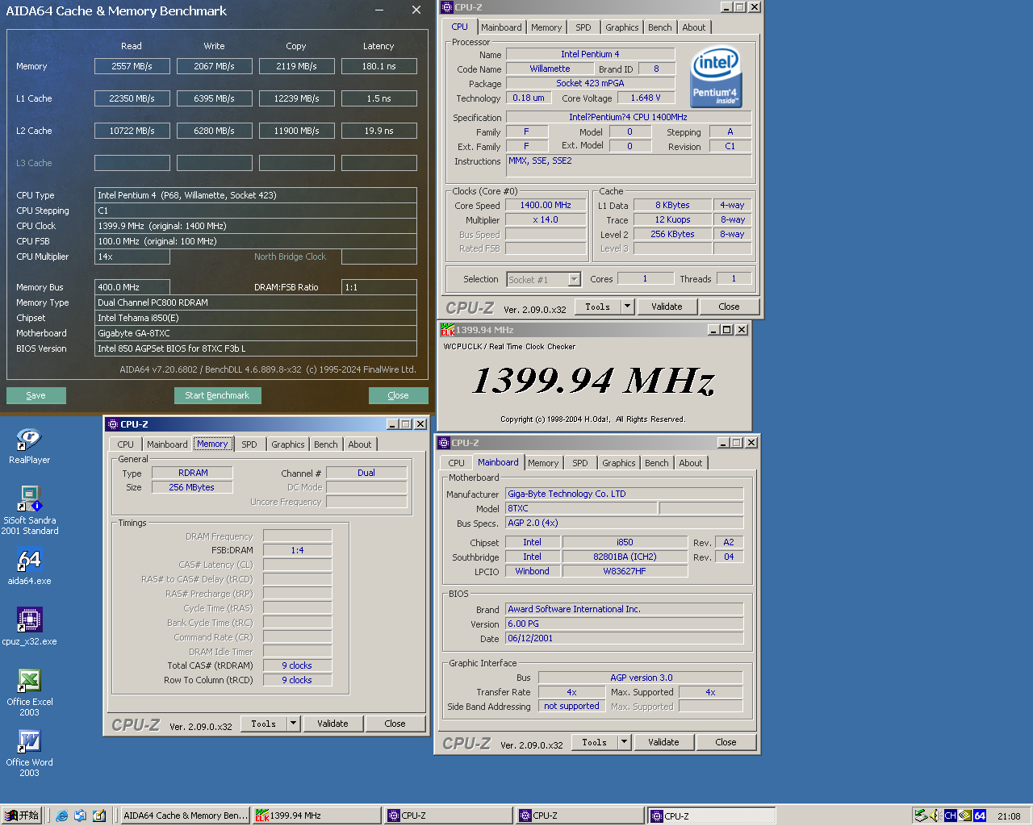Open Memory tab in CPU-Z Mainboard window
This screenshot has width=1033, height=826.
pos(543,463)
